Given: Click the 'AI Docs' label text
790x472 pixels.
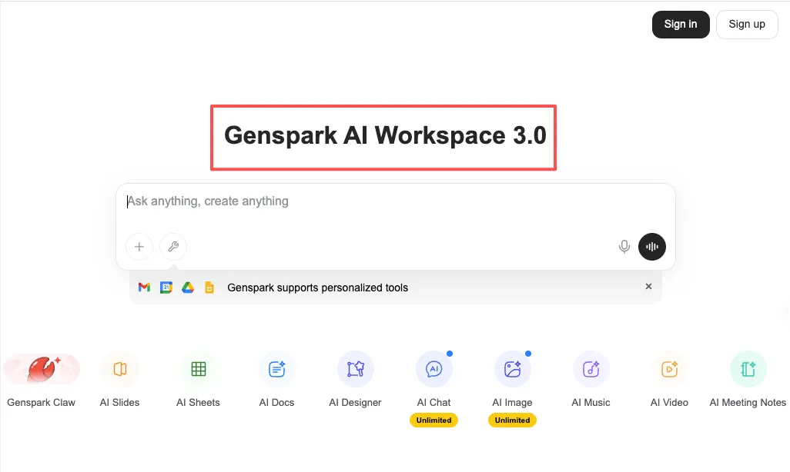Looking at the screenshot, I should pos(276,403).
